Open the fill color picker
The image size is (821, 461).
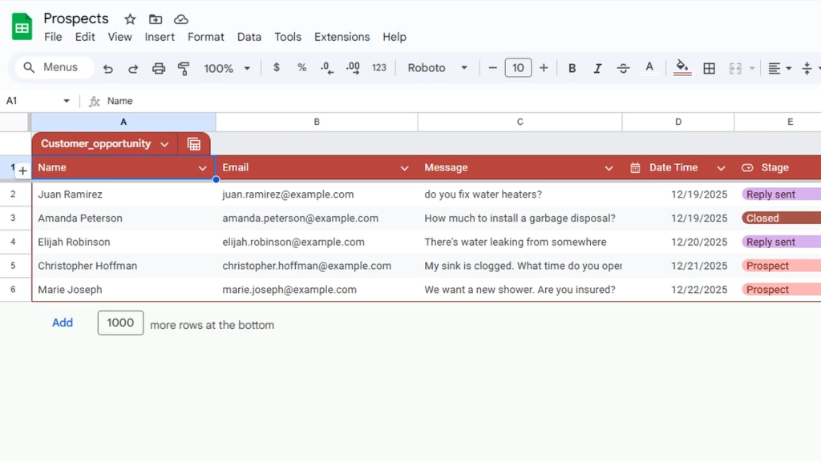point(682,68)
